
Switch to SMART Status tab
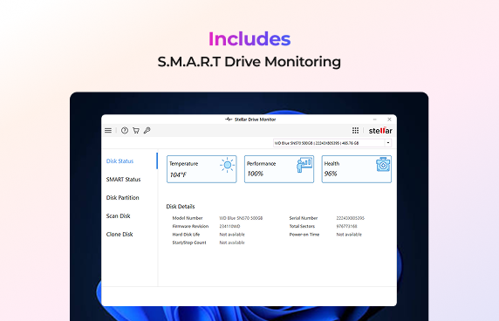pos(123,180)
